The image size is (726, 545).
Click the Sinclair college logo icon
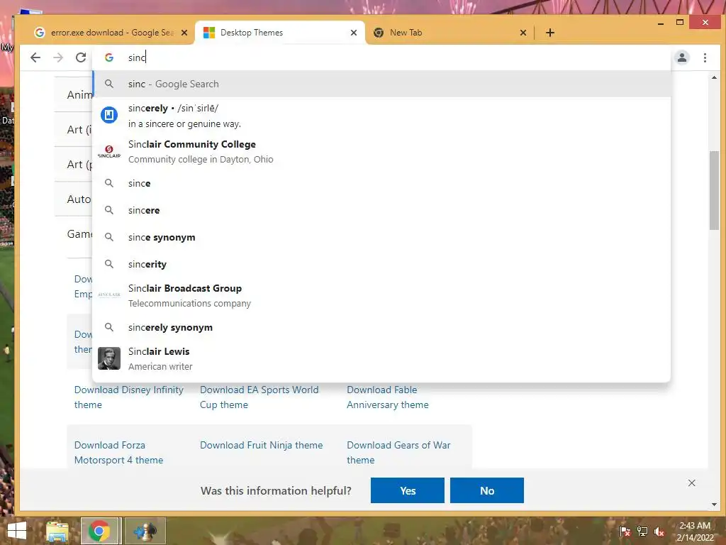109,152
